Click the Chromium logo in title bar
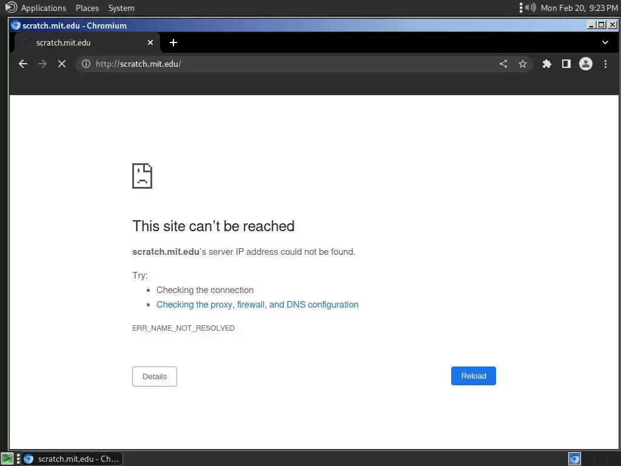621x466 pixels. (x=16, y=25)
